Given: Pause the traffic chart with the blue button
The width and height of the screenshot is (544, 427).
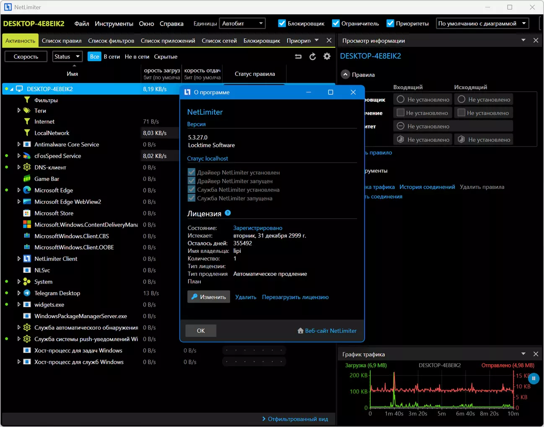Looking at the screenshot, I should pos(534,378).
